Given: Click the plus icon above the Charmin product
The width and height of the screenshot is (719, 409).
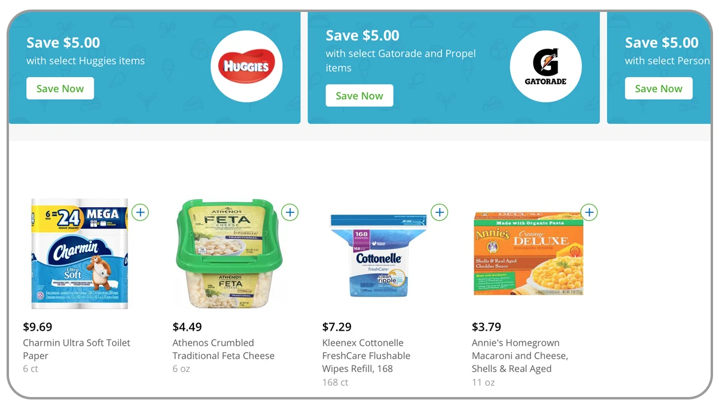Looking at the screenshot, I should [140, 212].
